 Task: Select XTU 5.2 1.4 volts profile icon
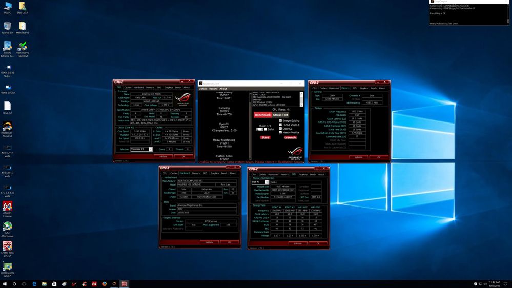click(x=7, y=151)
